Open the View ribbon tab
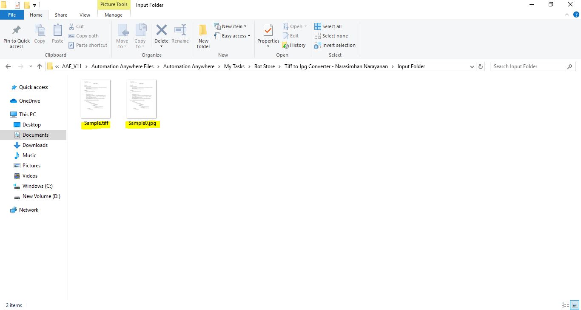The width and height of the screenshot is (581, 310). tap(85, 15)
